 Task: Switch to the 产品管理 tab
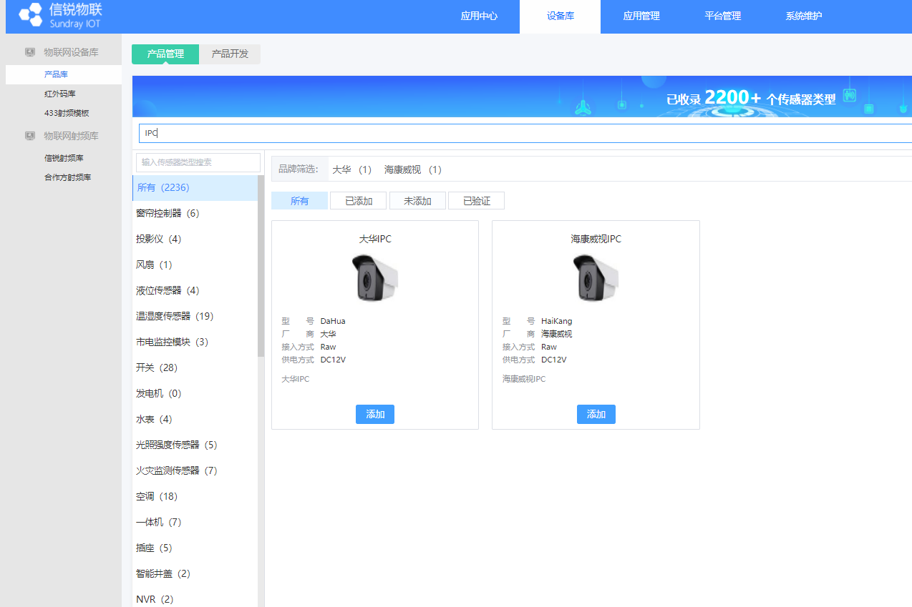[165, 54]
